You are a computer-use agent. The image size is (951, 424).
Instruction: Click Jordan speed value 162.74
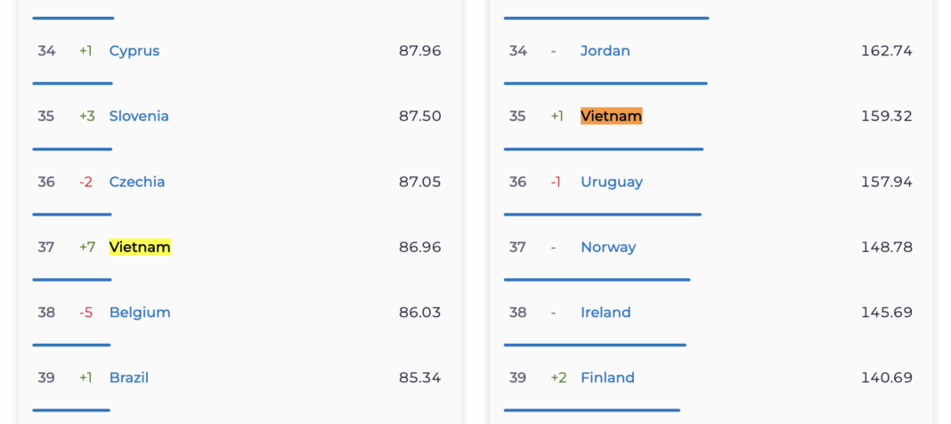click(x=887, y=51)
